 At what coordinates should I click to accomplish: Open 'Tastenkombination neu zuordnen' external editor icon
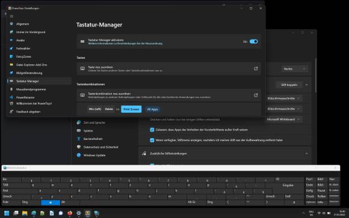[x=256, y=95]
